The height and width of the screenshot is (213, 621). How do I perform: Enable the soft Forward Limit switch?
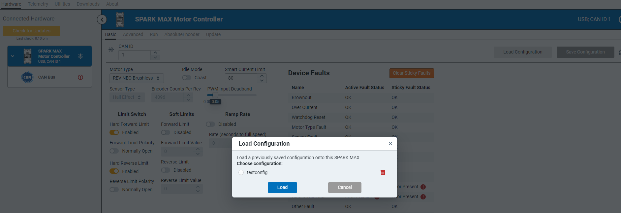click(166, 132)
